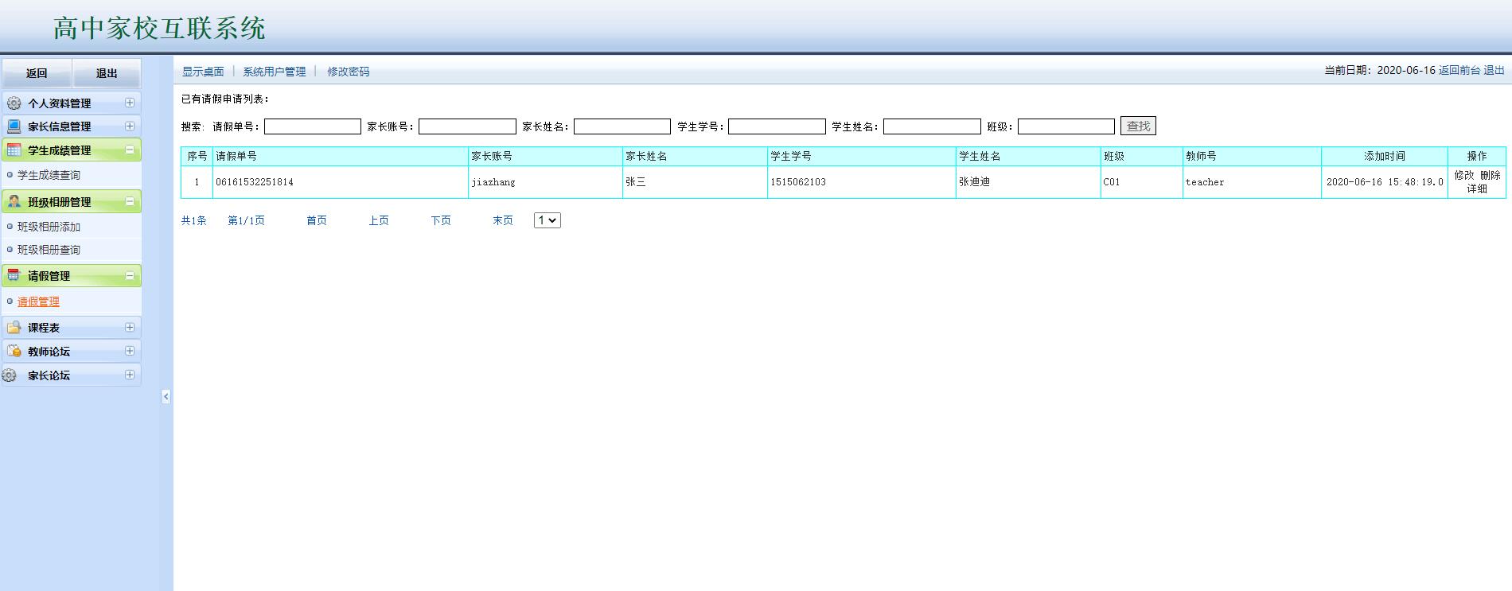Viewport: 1512px width, 591px height.
Task: Expand the 教师论坛 section plus button
Action: [x=130, y=351]
